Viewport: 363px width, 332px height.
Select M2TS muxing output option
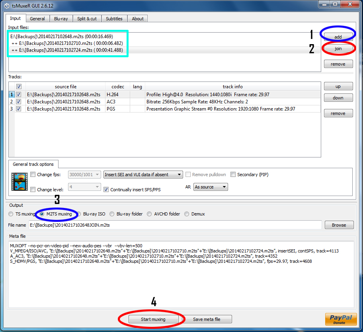point(42,214)
